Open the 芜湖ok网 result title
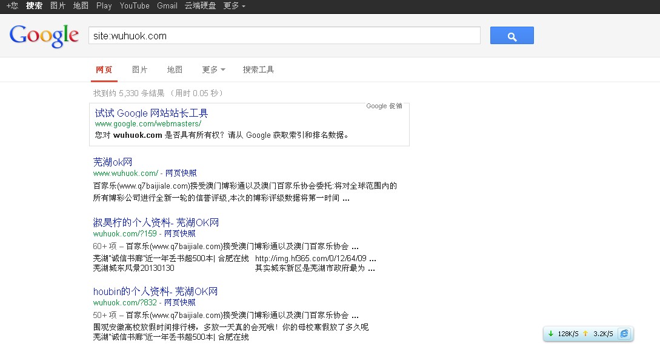The image size is (660, 344). click(113, 162)
